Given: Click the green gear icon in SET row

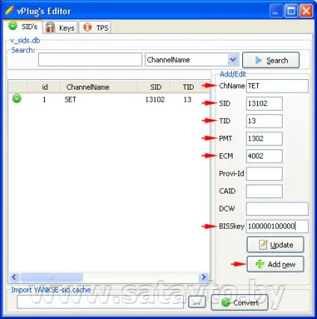Looking at the screenshot, I should pos(16,99).
